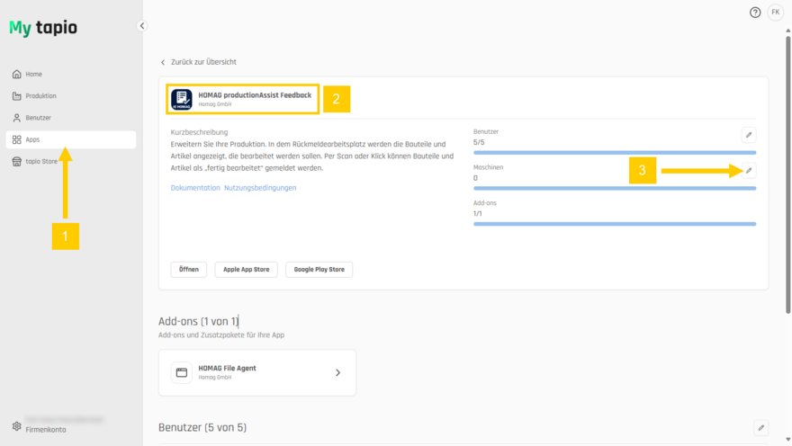Click the My tapio logo
This screenshot has height=446, width=792.
[43, 28]
